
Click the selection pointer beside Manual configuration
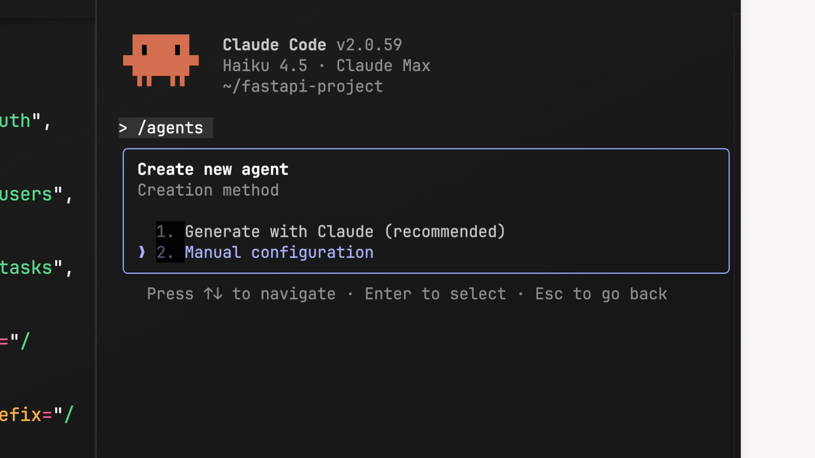click(x=142, y=252)
